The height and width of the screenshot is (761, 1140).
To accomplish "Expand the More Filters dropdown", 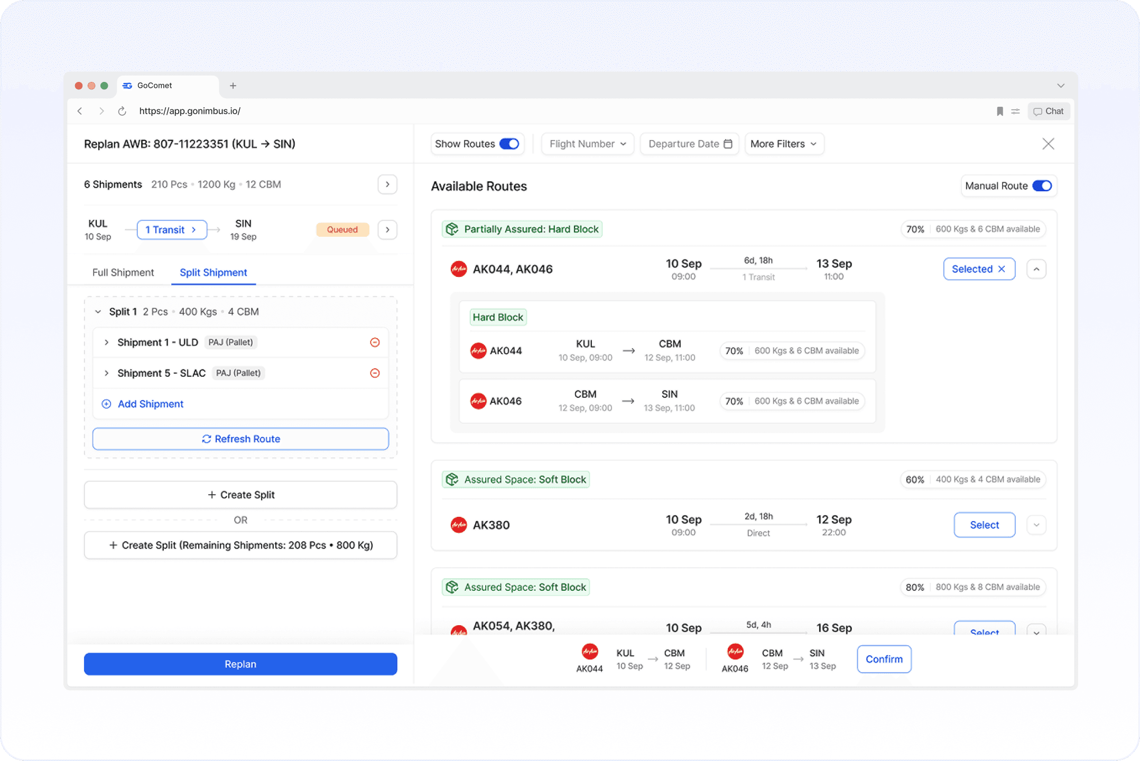I will [783, 144].
